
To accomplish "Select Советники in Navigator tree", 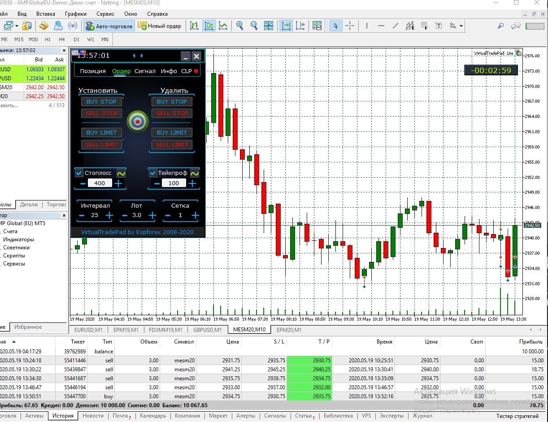I will [x=16, y=248].
